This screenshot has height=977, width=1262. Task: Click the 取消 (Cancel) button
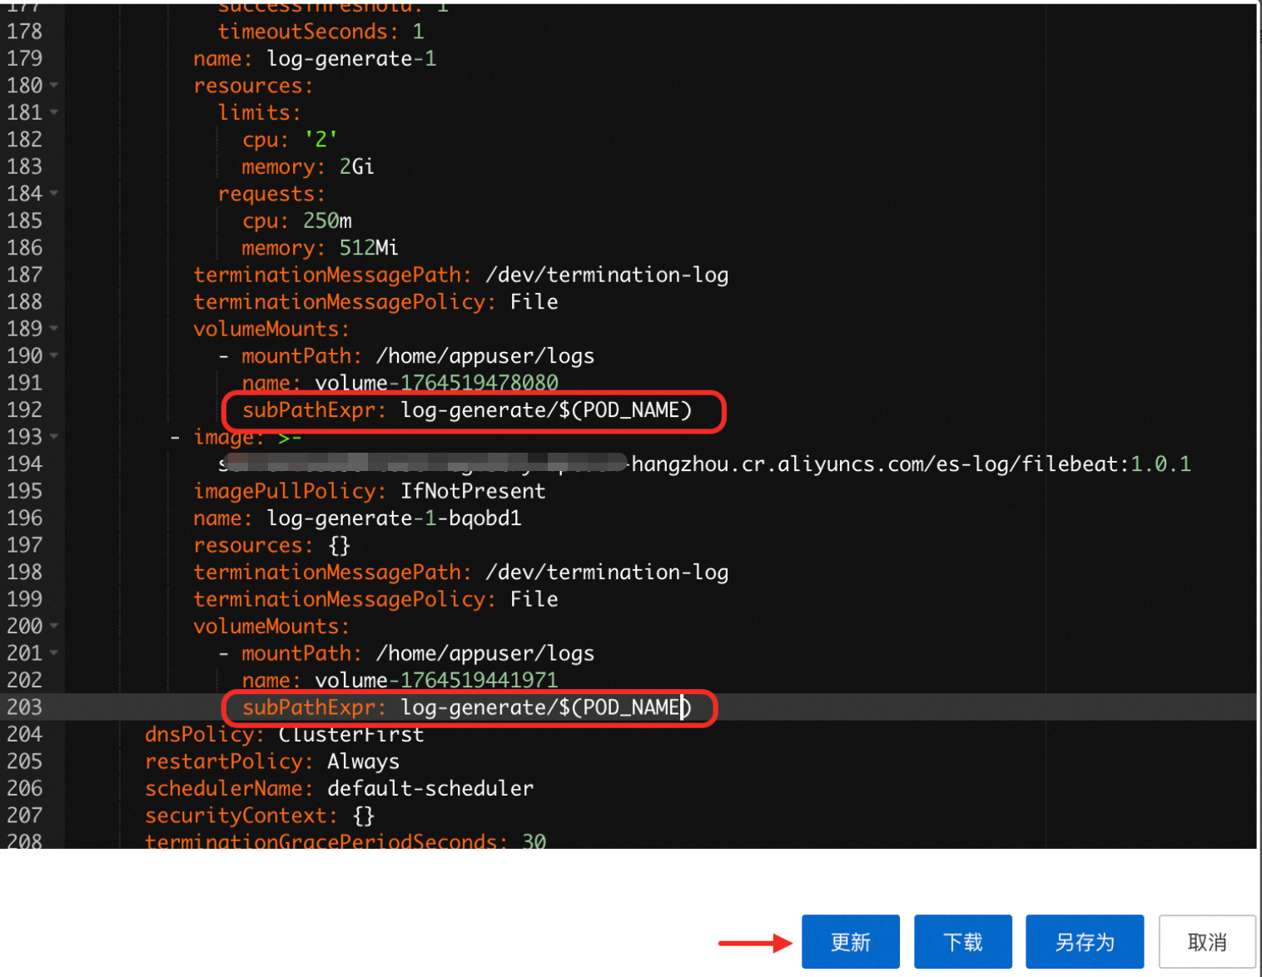(1207, 941)
